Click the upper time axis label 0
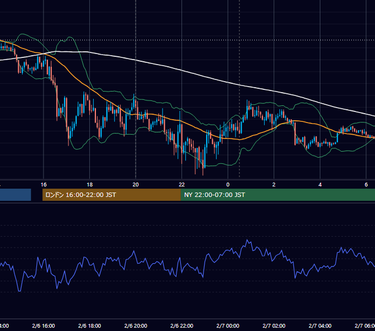The image size is (375, 331). pos(228,185)
